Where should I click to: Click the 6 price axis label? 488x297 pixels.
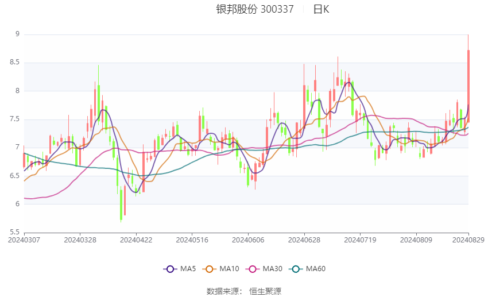coord(18,204)
